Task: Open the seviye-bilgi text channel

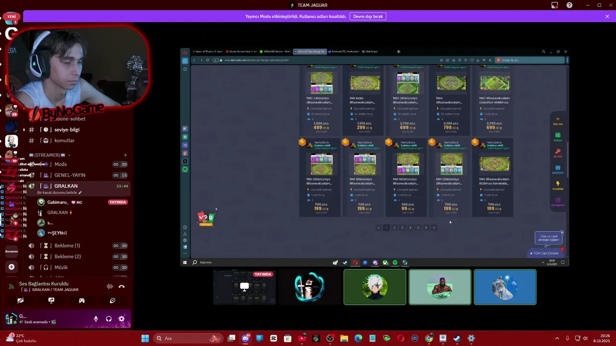Action: (77, 130)
